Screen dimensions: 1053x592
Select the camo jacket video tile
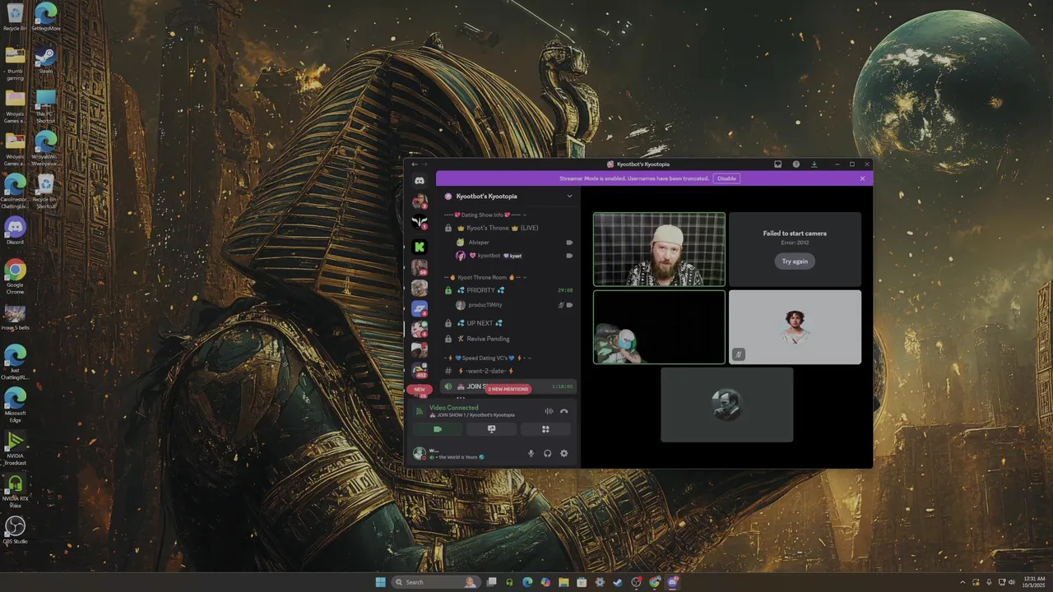coord(659,326)
